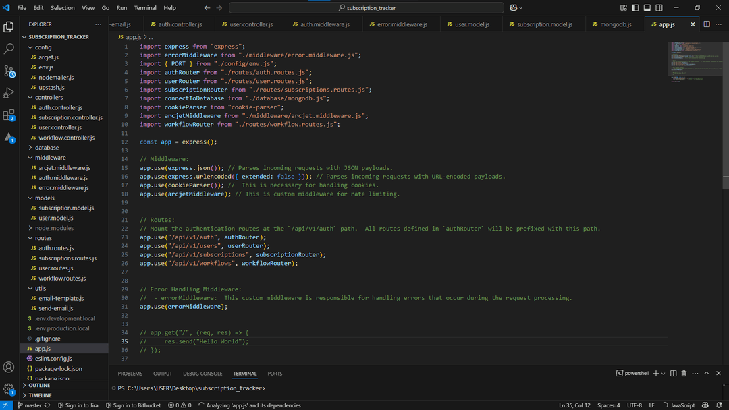
Task: Kill the terminal using the trash icon
Action: (x=684, y=373)
